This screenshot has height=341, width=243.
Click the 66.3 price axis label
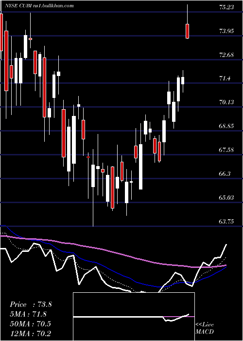225,174
